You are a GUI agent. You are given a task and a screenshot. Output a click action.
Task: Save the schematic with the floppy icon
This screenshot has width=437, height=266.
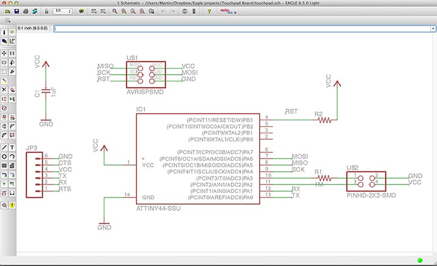tap(17, 12)
